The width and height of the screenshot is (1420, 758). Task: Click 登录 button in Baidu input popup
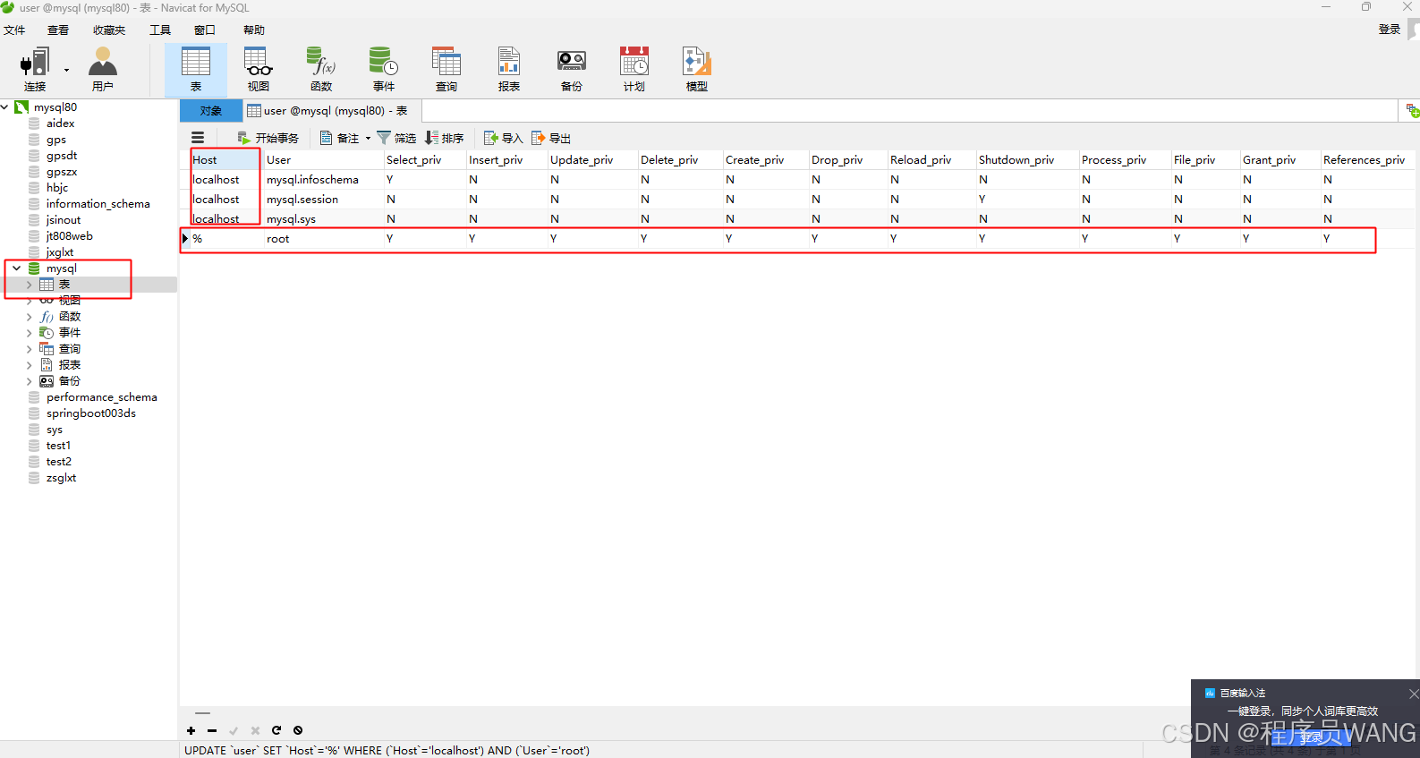coord(1311,737)
